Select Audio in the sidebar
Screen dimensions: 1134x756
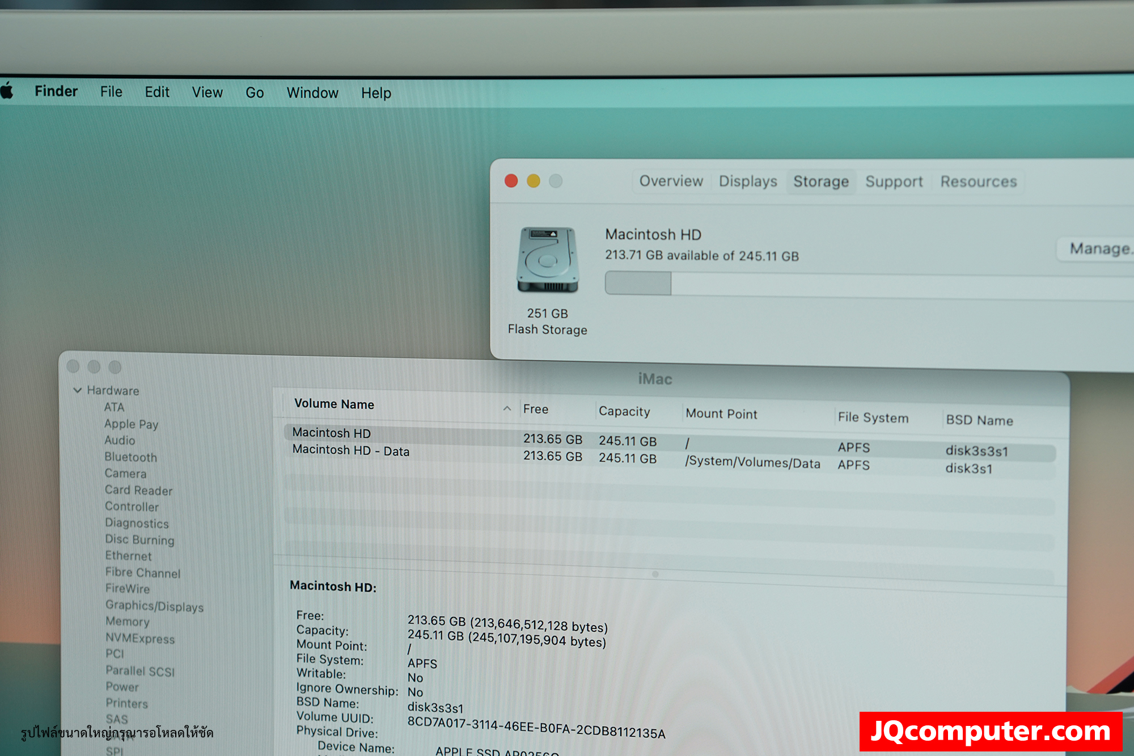click(x=120, y=440)
